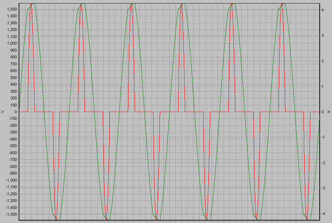The height and width of the screenshot is (223, 332).
Task: Click the 700 label on the voltage axis
Action: tap(13, 64)
